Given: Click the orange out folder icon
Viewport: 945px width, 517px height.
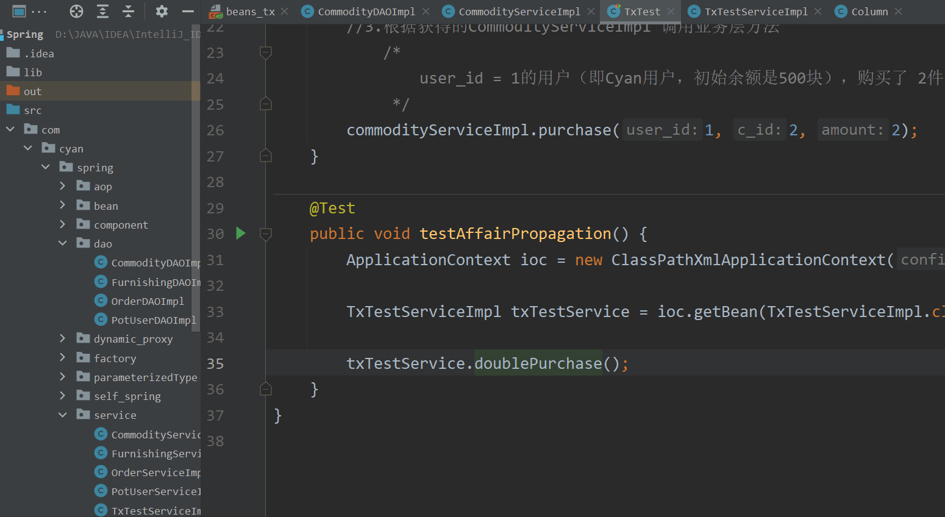Looking at the screenshot, I should click(13, 91).
